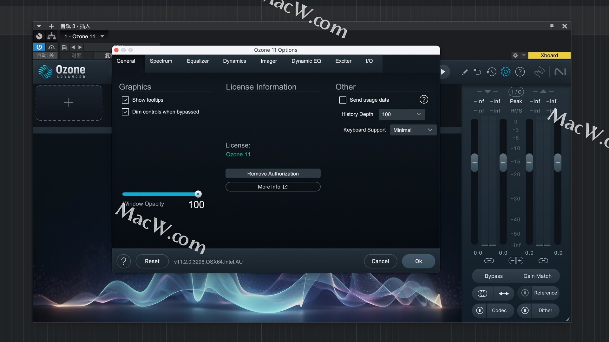Toggle Show tooltips checkbox

[125, 100]
